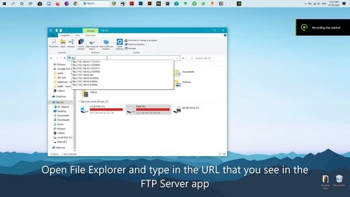Click the Recording has started notification

(323, 27)
